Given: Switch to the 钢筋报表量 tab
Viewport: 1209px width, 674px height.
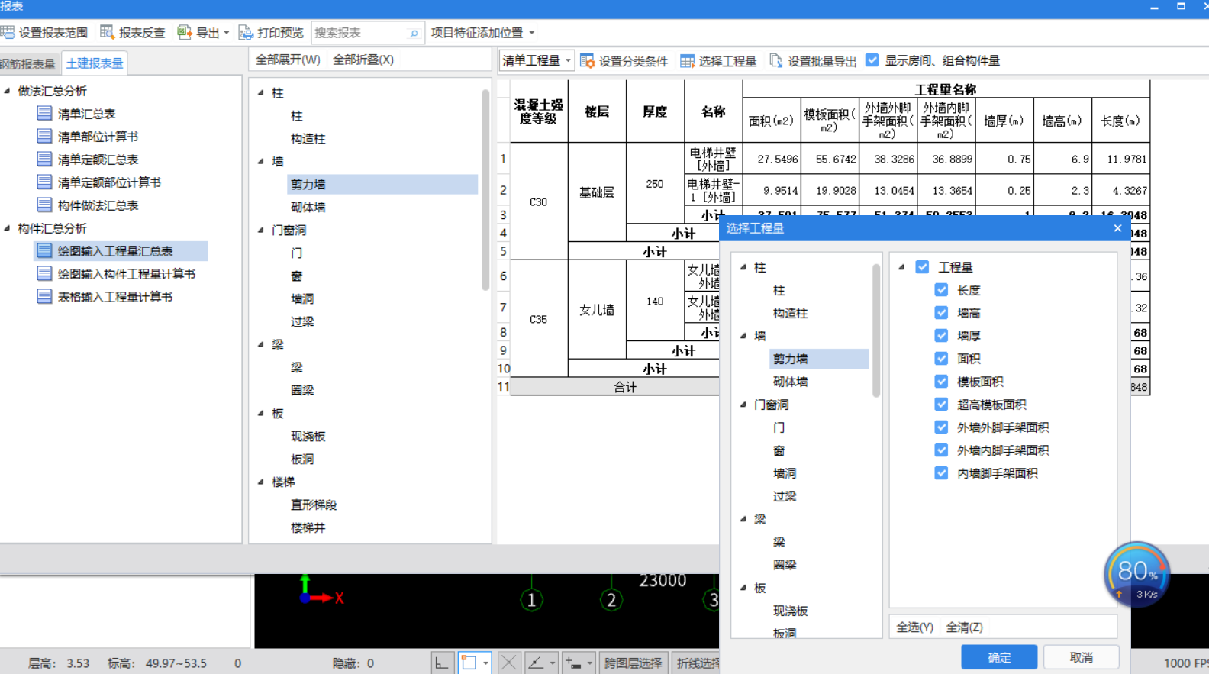Looking at the screenshot, I should pyautogui.click(x=28, y=63).
